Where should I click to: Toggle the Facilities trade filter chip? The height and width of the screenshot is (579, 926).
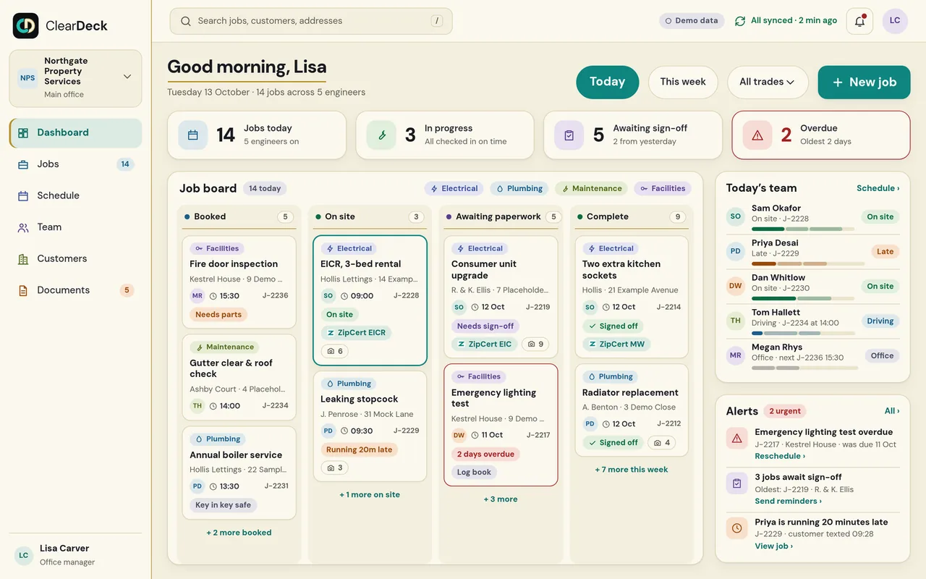pyautogui.click(x=663, y=188)
